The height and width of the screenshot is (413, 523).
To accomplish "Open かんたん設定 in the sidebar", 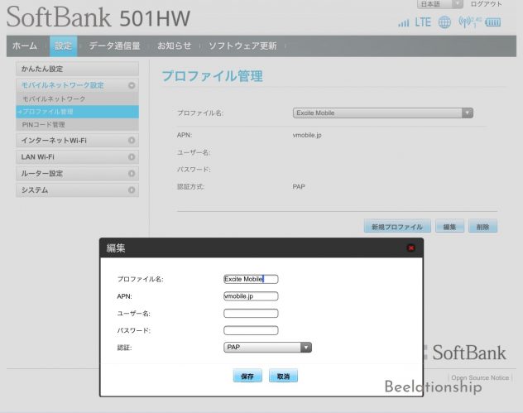I will pos(77,69).
